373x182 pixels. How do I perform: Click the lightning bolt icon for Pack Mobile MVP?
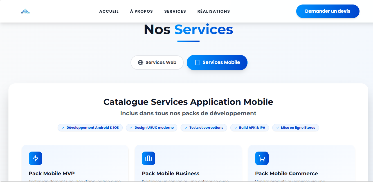(x=35, y=158)
